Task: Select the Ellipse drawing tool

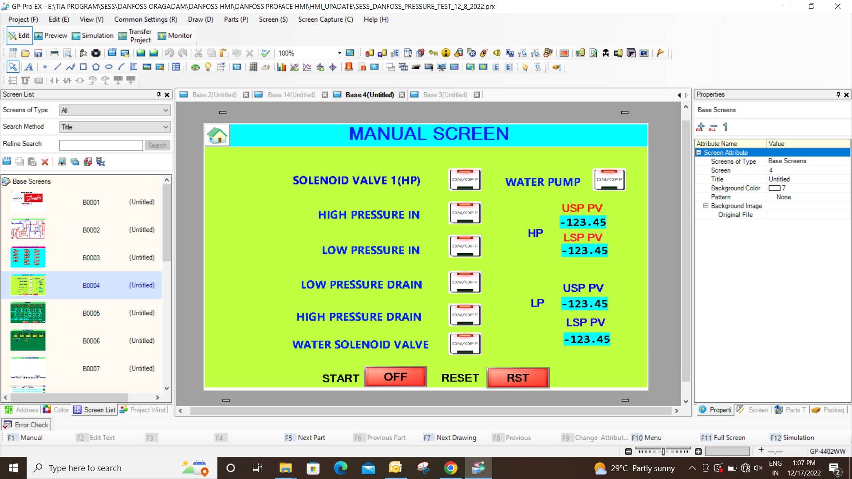Action: pyautogui.click(x=109, y=67)
